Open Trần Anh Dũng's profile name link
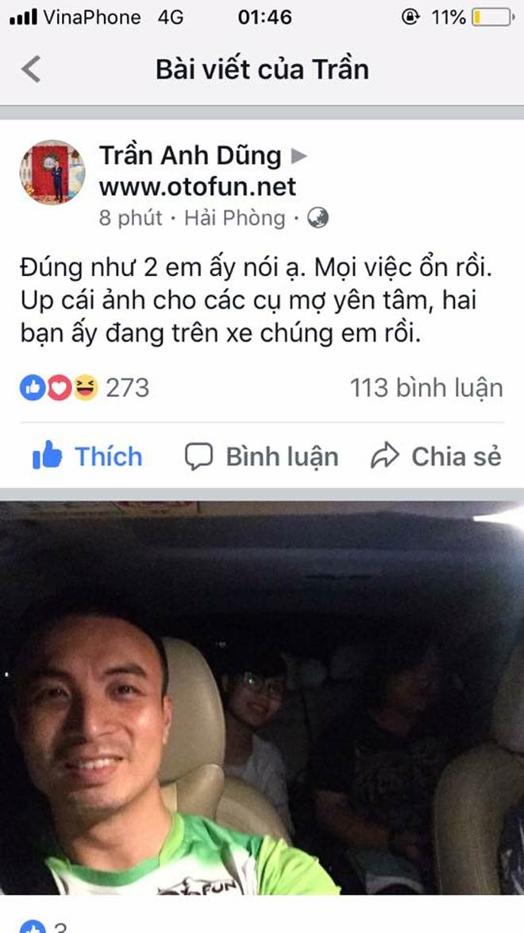Image resolution: width=524 pixels, height=933 pixels. (190, 156)
